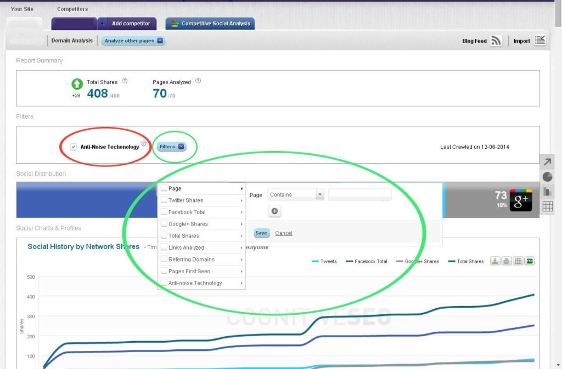The width and height of the screenshot is (562, 369).
Task: Check the Anti-noise Technology filter list checkbox
Action: click(164, 282)
